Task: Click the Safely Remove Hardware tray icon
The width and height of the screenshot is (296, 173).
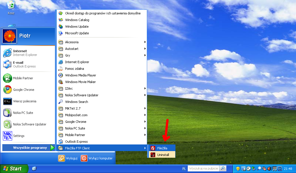Action: [254, 169]
